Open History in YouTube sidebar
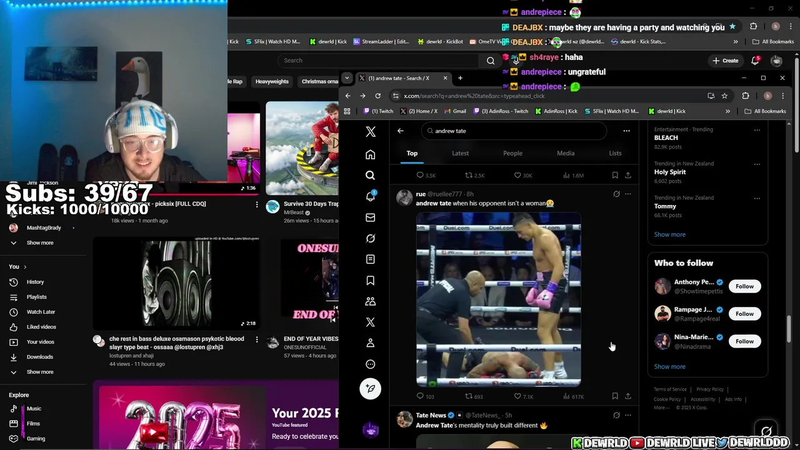Viewport: 800px width, 450px height. (x=36, y=282)
